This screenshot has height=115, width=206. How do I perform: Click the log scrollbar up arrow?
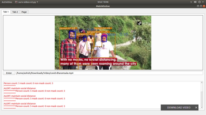202,82
